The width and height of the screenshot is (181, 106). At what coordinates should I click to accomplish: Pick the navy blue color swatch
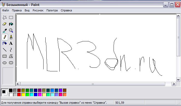tap(36, 90)
